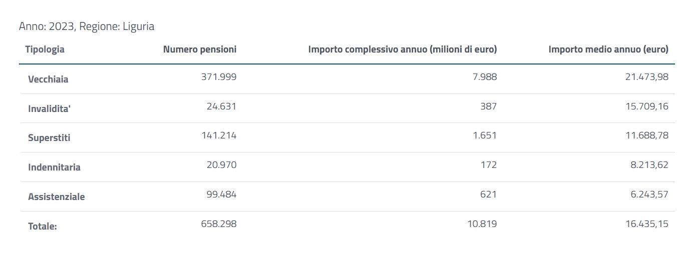Viewport: 695px width, 257px height.
Task: Select the 99.484 Assistenziale pensions value
Action: tap(221, 194)
